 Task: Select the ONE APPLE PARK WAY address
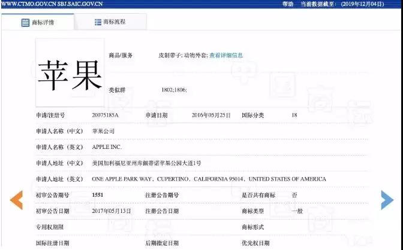click(x=209, y=179)
